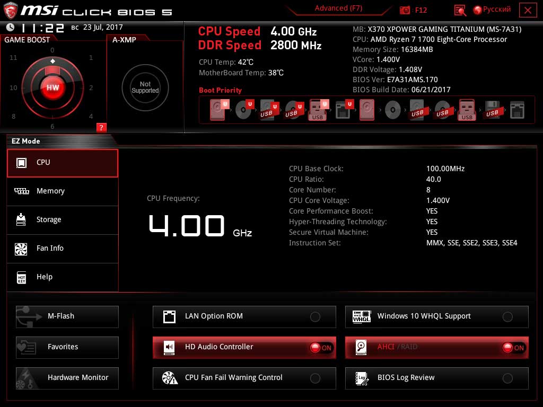Enable Windows 10 WHQL Support
The height and width of the screenshot is (407, 543).
(437, 316)
